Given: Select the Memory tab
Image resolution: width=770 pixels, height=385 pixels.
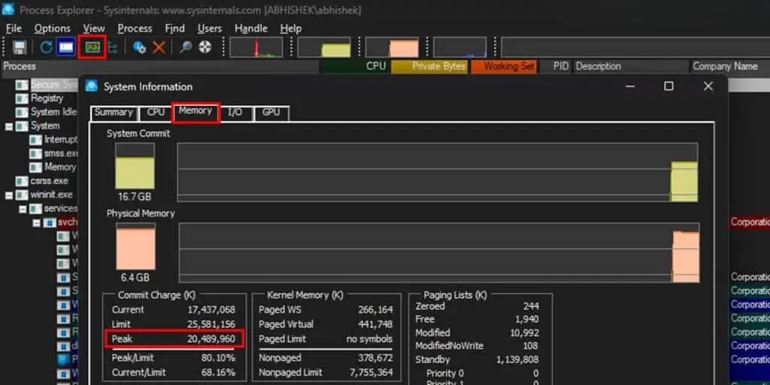Looking at the screenshot, I should (195, 112).
